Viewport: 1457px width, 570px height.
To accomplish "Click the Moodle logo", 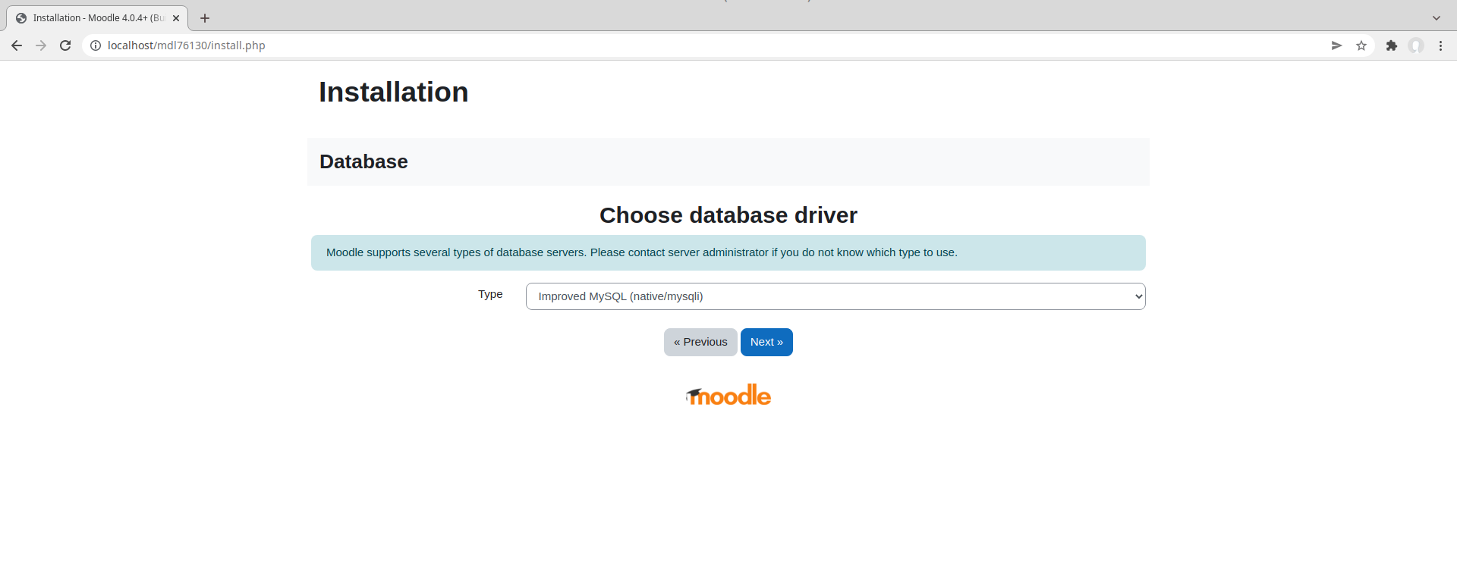I will 728,395.
